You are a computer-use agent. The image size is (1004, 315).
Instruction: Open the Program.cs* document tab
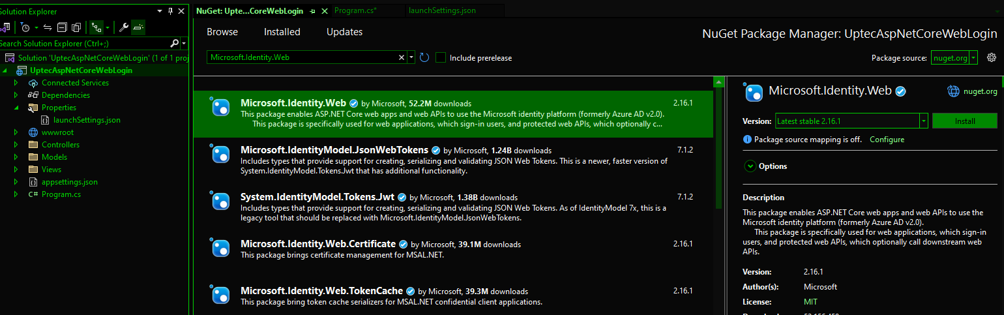[x=355, y=10]
